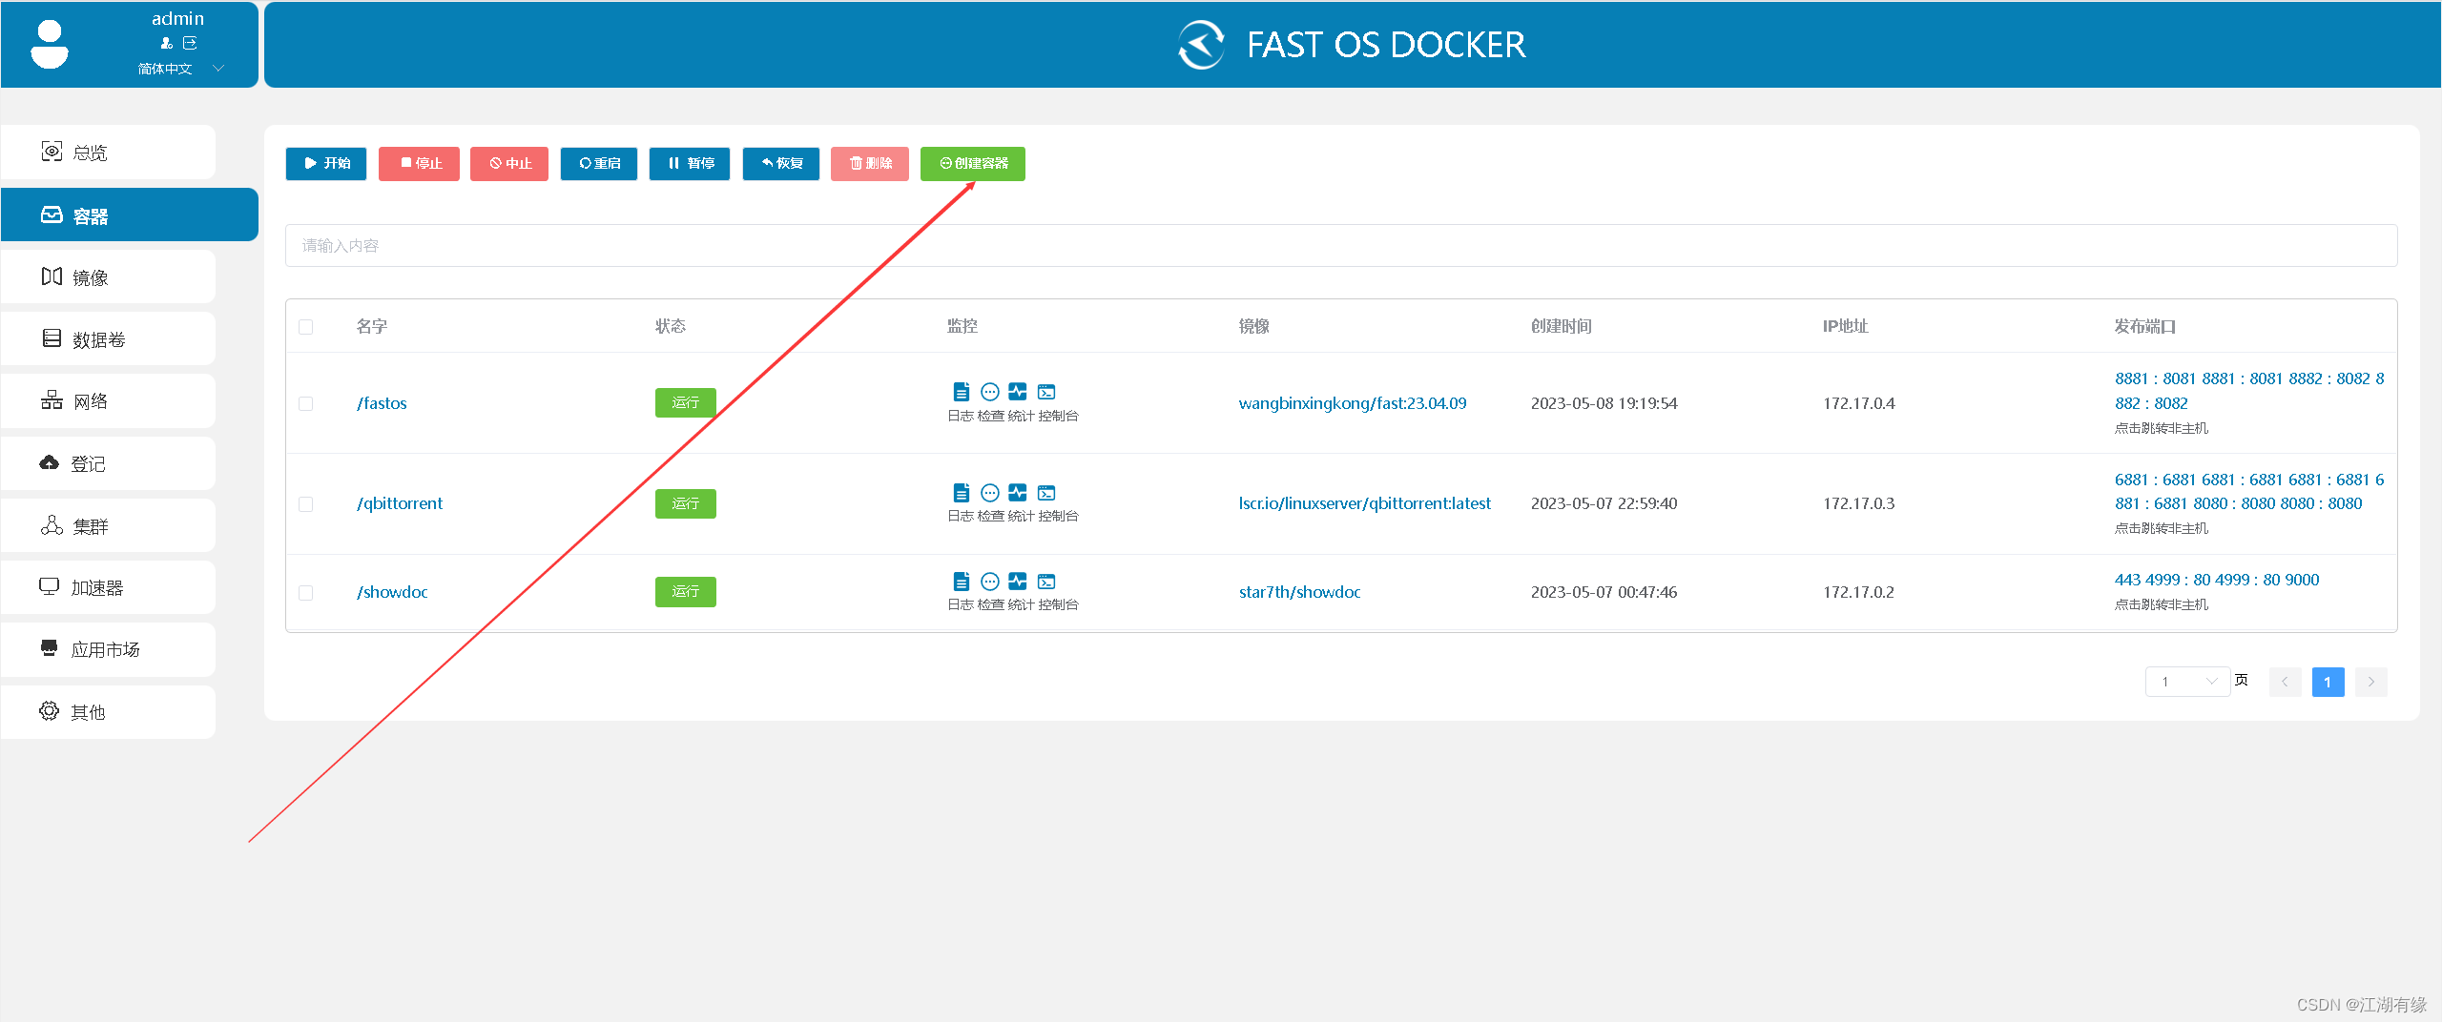This screenshot has height=1022, width=2442.
Task: Open stats icon for /fastos container
Action: tap(1018, 392)
